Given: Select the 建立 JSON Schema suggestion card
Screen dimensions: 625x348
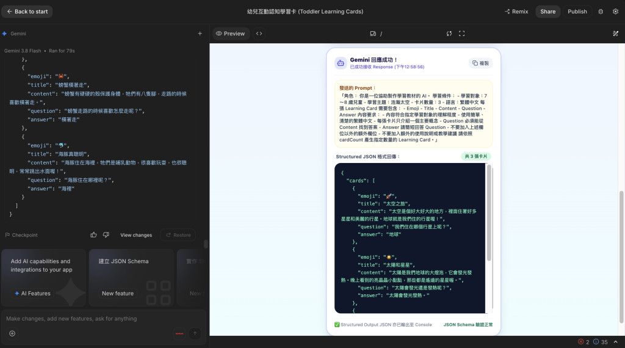Looking at the screenshot, I should click(131, 277).
